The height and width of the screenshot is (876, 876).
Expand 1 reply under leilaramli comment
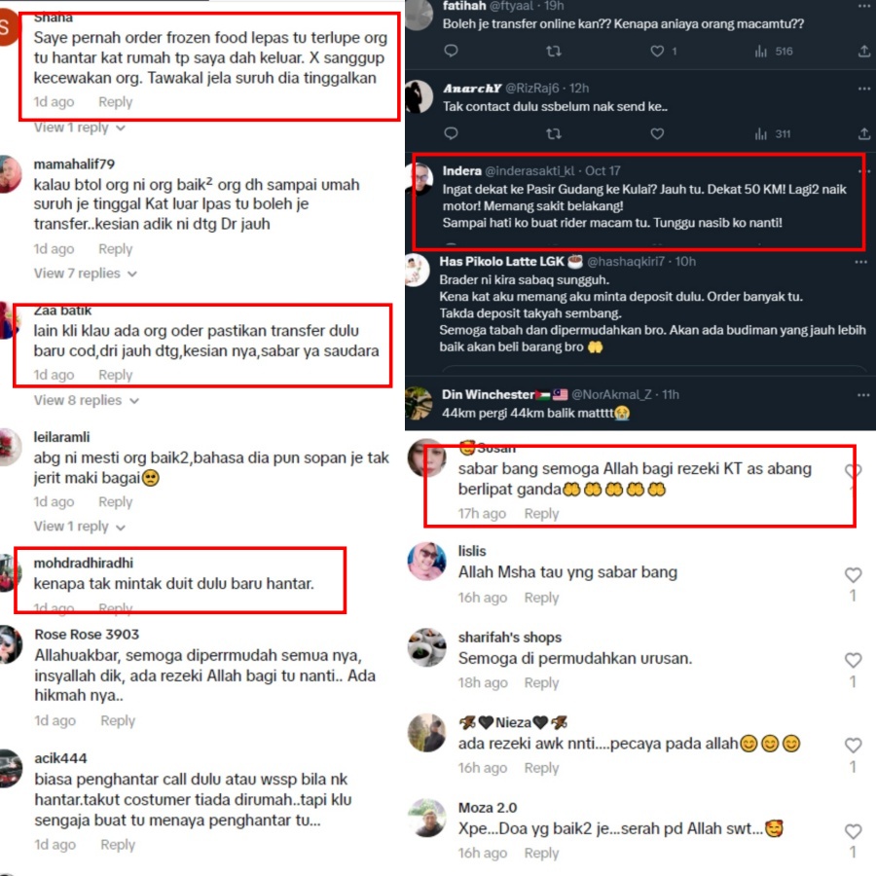tap(80, 527)
